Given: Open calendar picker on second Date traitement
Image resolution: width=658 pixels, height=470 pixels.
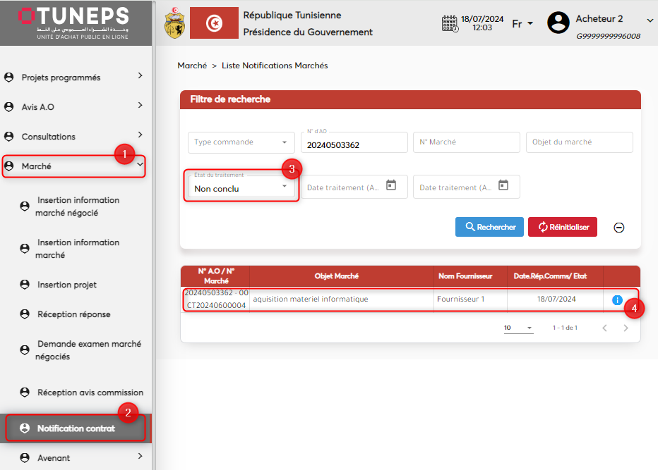Looking at the screenshot, I should (503, 186).
